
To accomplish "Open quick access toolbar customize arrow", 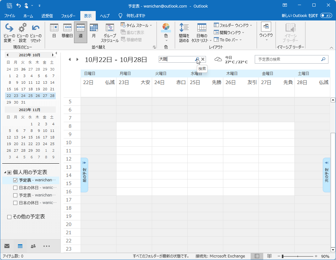I will coord(39,6).
